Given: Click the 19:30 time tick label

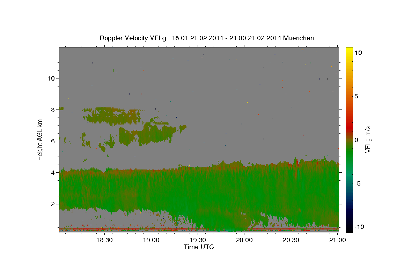Looking at the screenshot, I should click(x=198, y=240).
